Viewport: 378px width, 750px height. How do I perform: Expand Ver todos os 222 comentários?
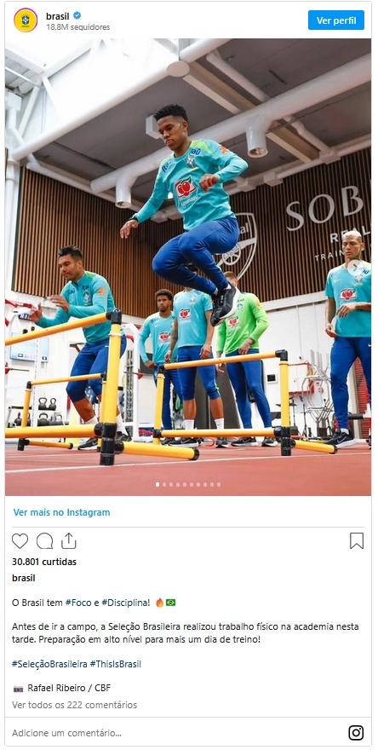[75, 705]
